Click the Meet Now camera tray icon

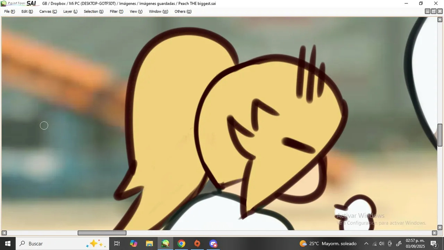click(390, 244)
